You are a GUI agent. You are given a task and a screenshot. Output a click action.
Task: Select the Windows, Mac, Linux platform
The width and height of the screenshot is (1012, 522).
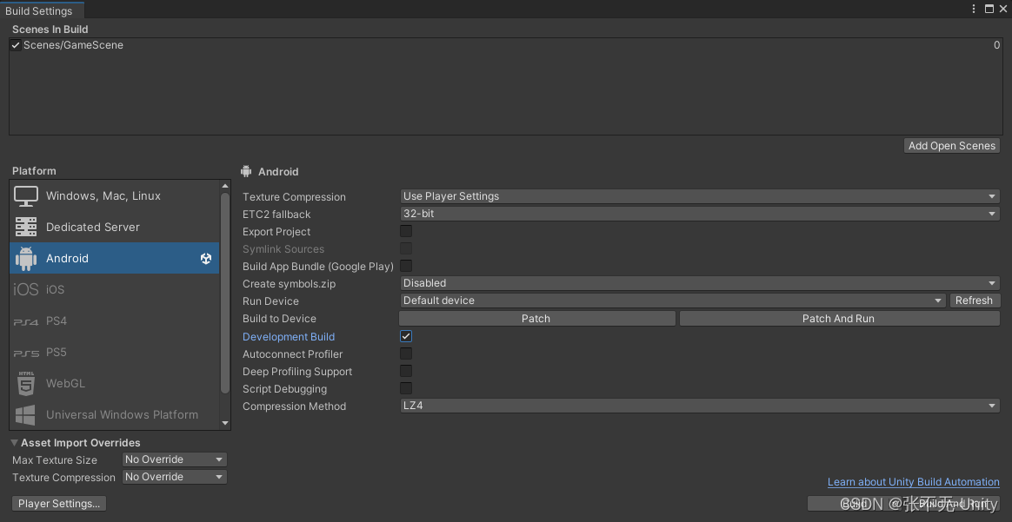click(x=114, y=196)
